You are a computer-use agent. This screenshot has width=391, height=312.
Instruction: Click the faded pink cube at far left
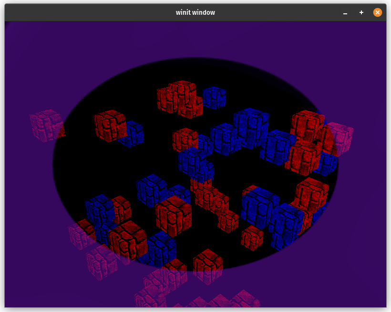47,125
